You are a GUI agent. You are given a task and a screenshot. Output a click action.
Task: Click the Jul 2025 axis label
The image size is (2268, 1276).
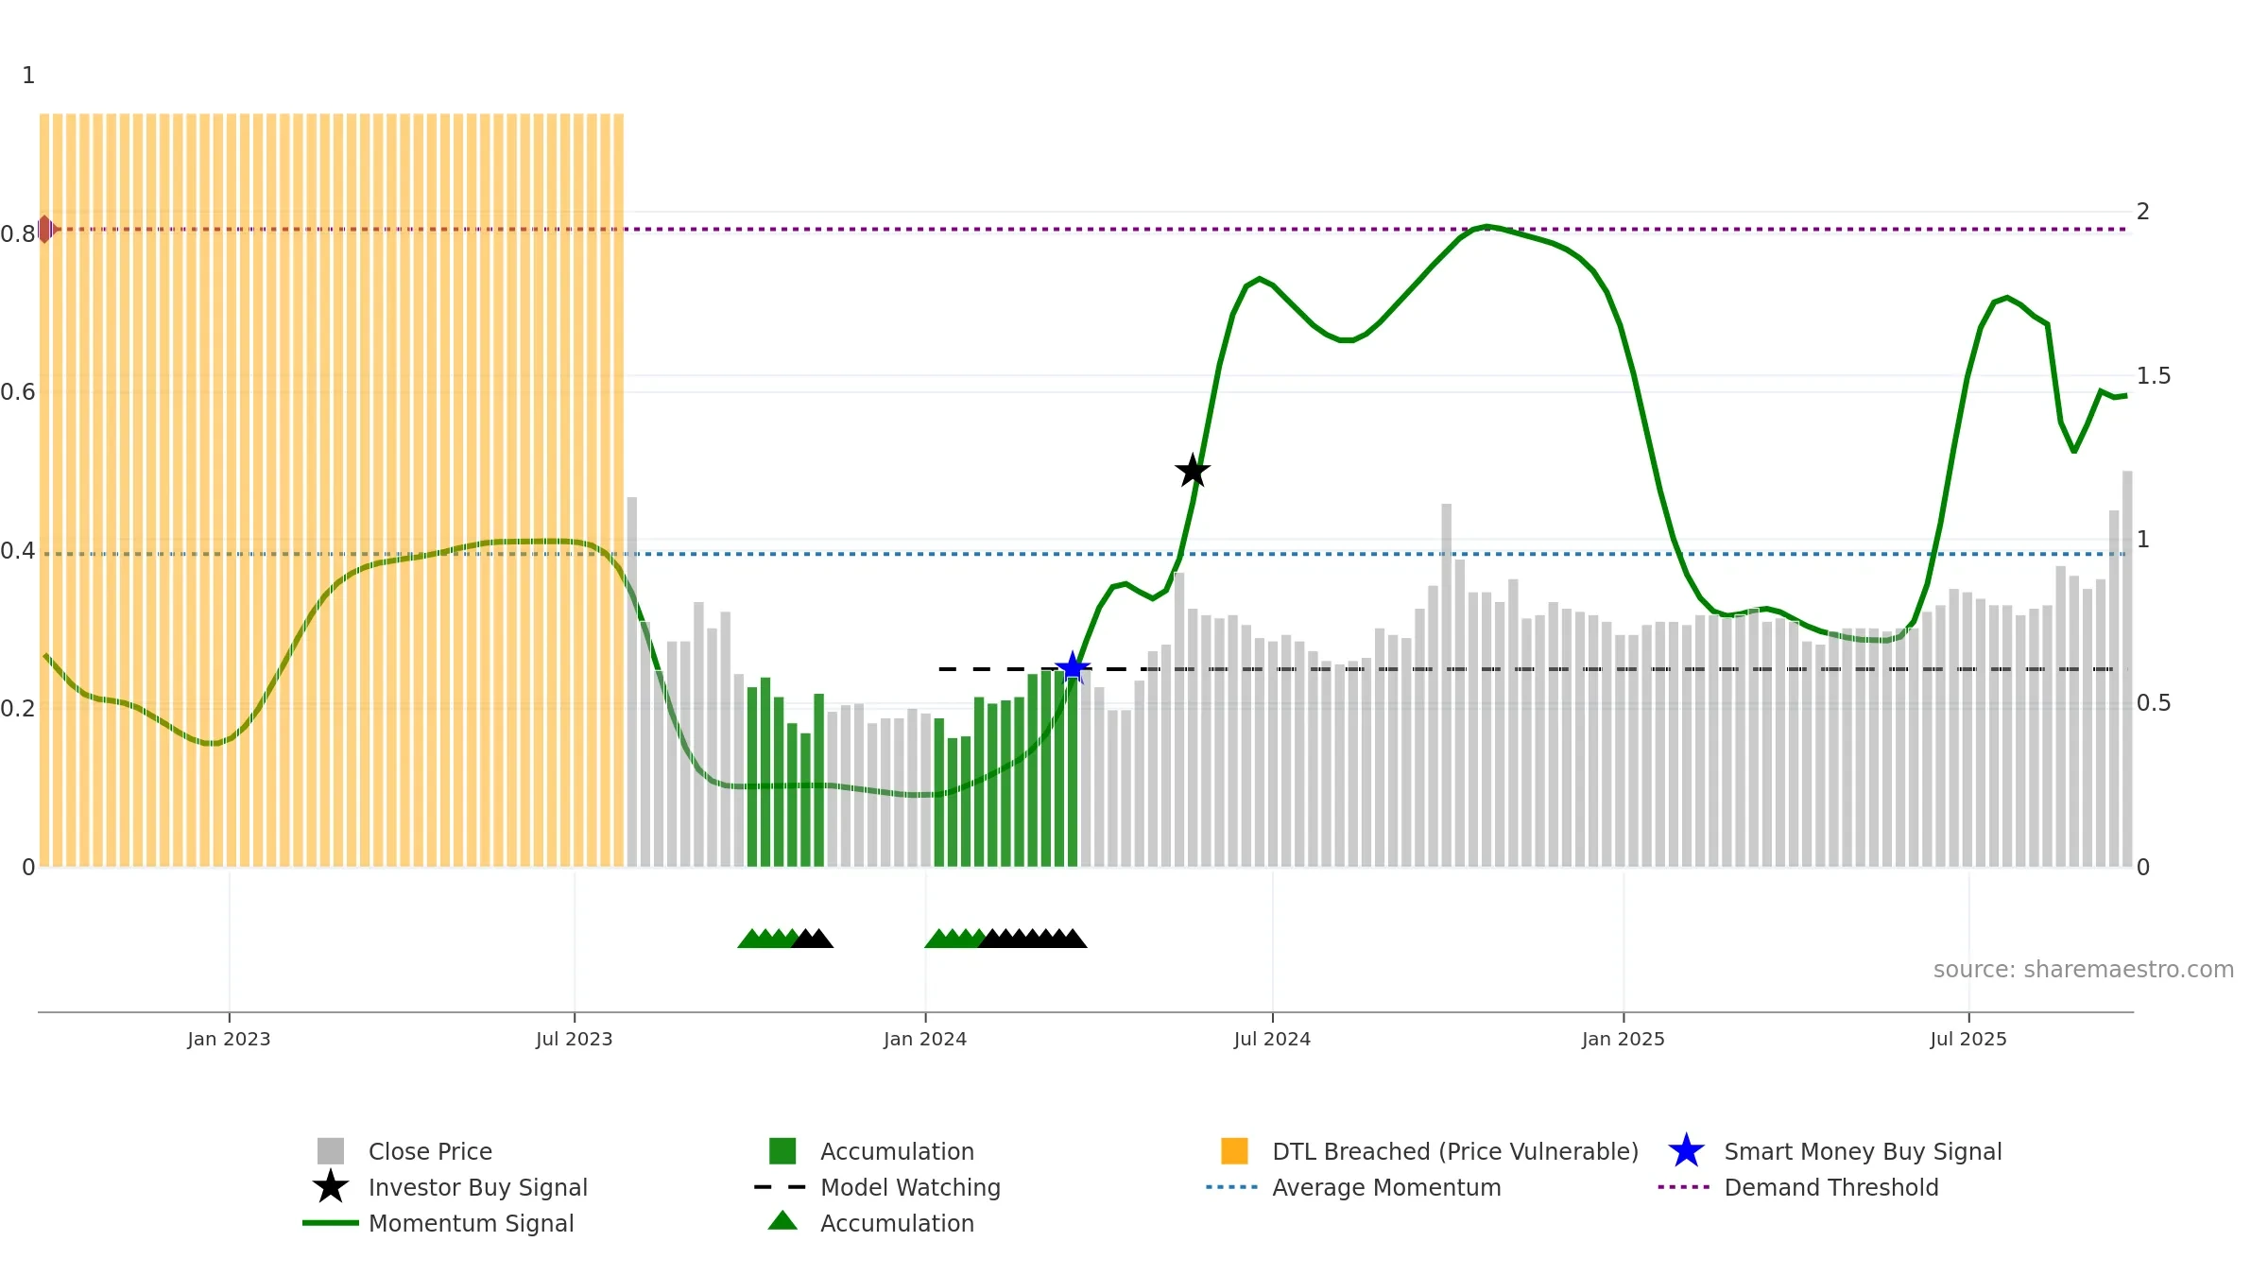tap(1968, 1040)
